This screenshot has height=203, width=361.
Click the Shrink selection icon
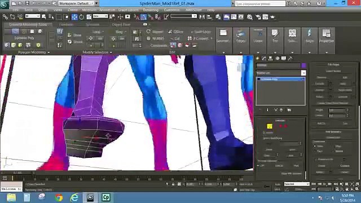pos(75,42)
